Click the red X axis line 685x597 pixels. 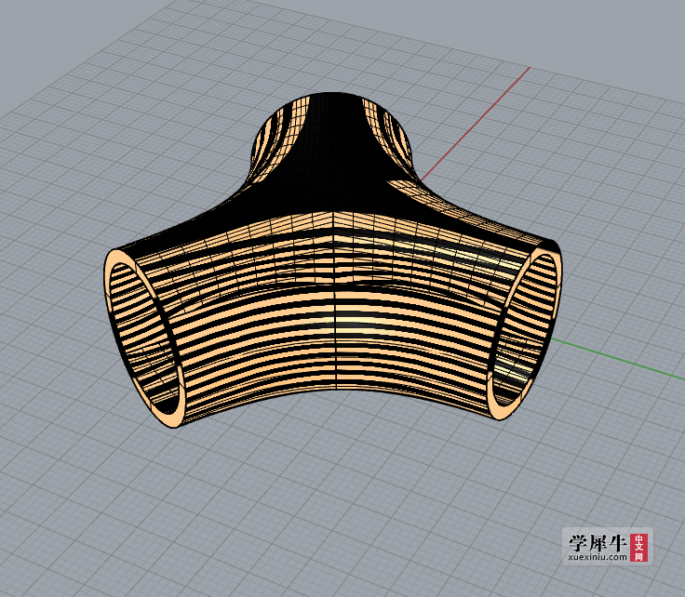pyautogui.click(x=476, y=124)
